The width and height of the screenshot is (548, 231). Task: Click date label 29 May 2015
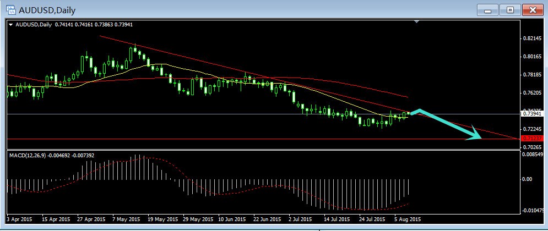click(198, 219)
